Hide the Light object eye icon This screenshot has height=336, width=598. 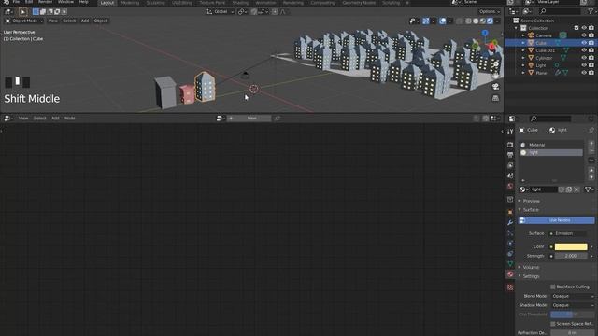coord(583,65)
